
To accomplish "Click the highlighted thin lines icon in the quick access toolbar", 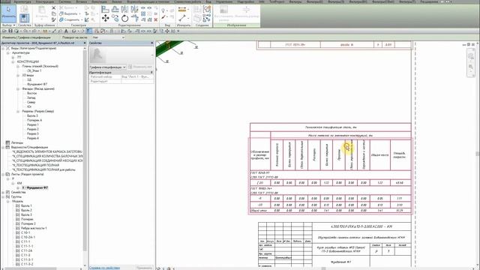I will click(89, 31).
